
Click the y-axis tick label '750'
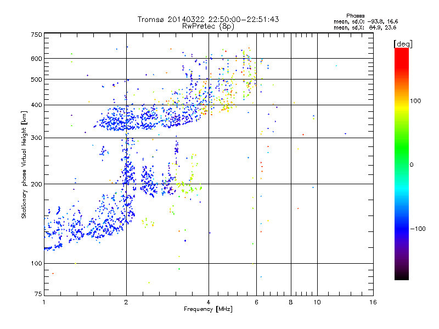[36, 35]
